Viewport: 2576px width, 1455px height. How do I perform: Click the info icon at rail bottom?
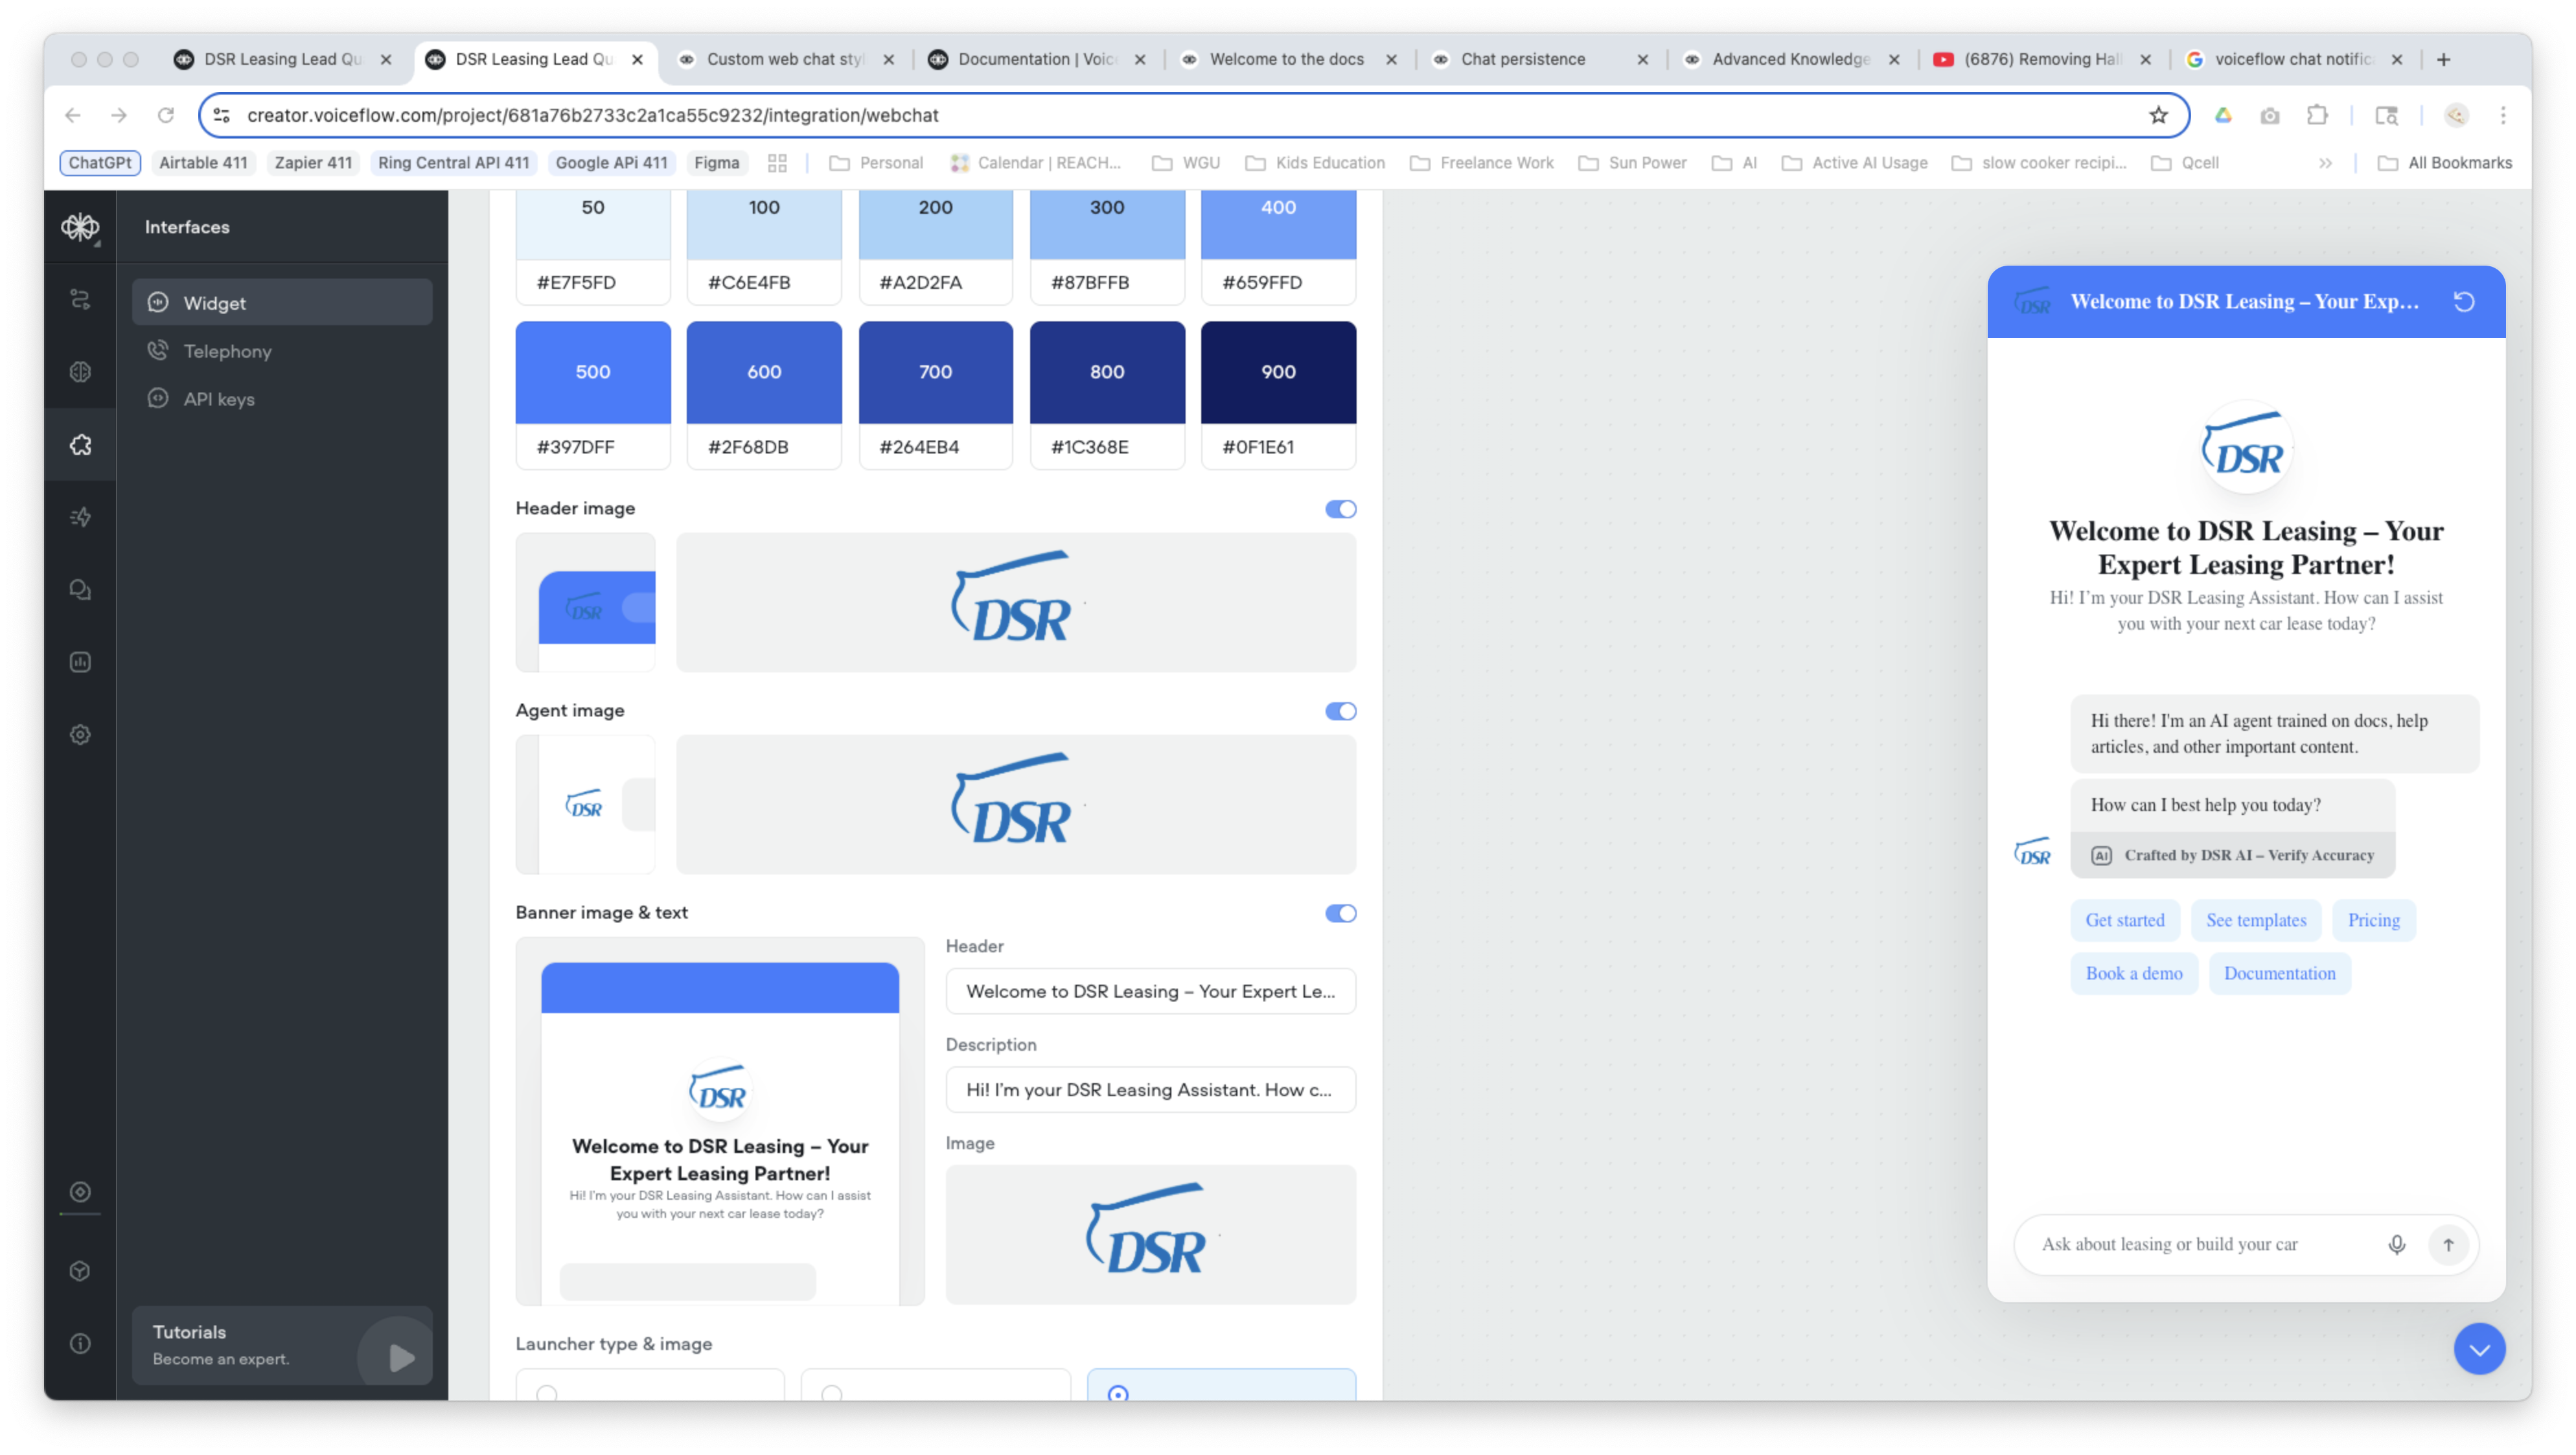[80, 1343]
